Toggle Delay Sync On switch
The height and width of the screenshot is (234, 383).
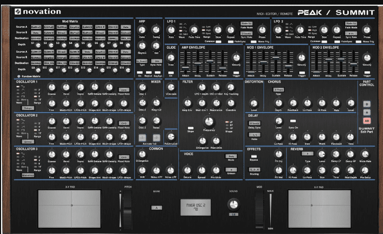[x=293, y=121]
